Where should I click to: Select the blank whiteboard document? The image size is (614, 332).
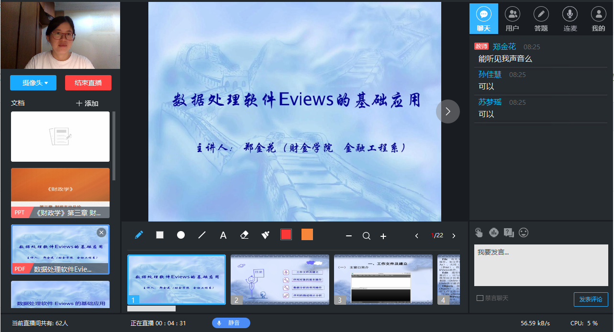pos(60,136)
